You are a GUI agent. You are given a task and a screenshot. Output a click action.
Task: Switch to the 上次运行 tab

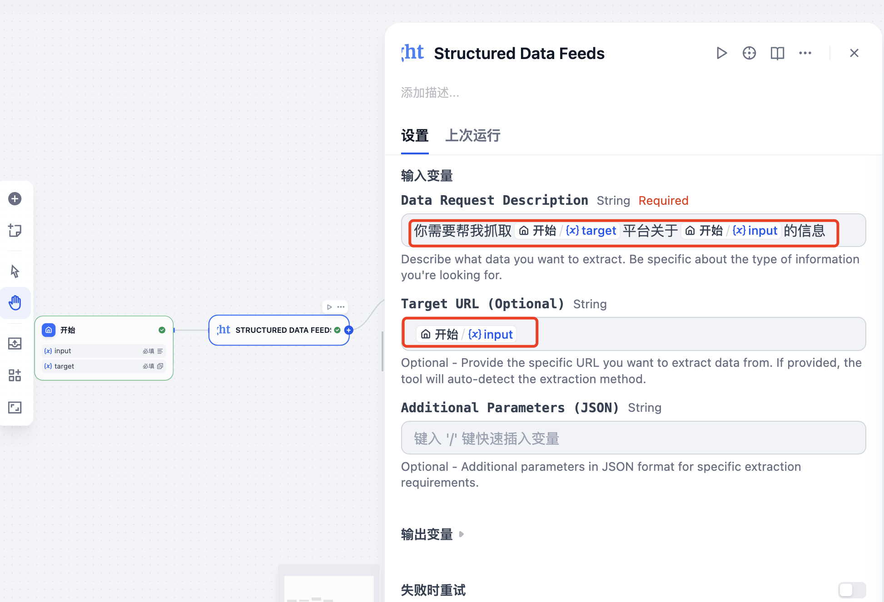[472, 136]
